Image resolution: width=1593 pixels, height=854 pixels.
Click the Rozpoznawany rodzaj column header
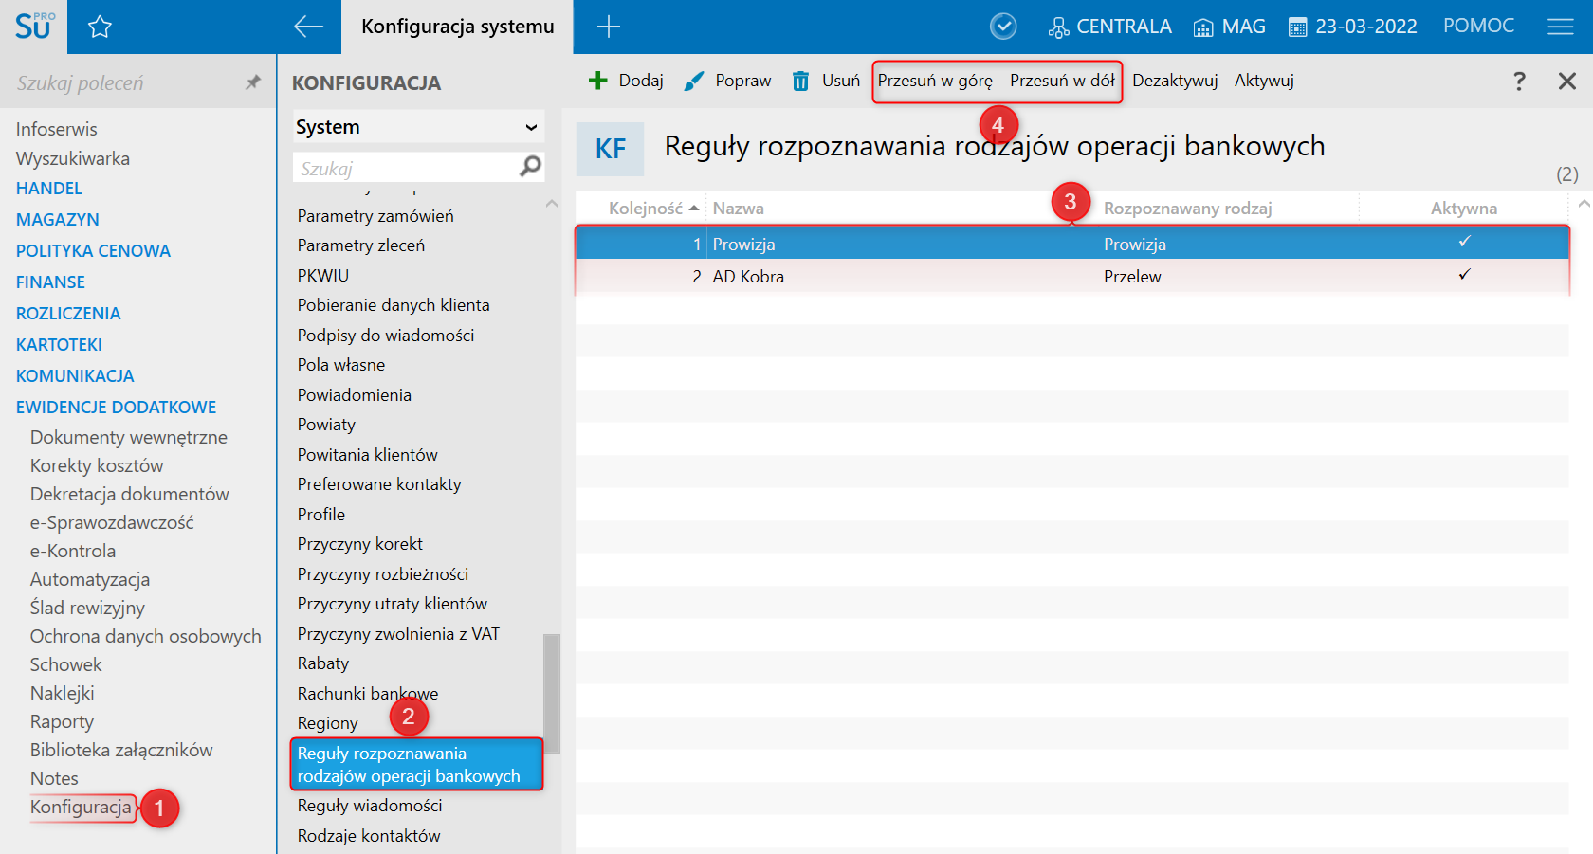[1188, 209]
